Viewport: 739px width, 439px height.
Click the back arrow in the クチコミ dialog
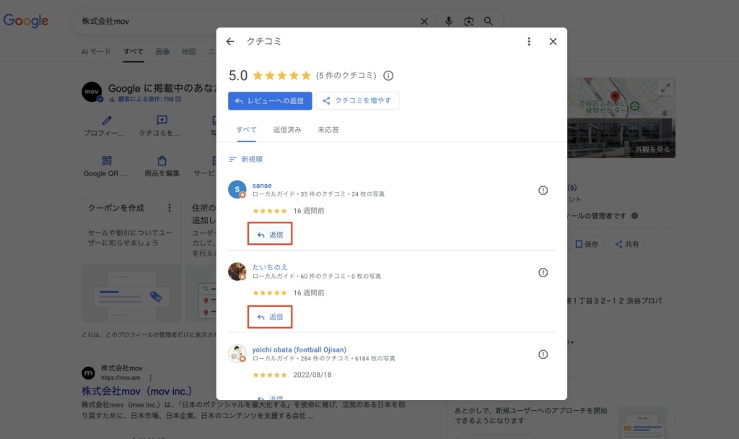[x=230, y=42]
